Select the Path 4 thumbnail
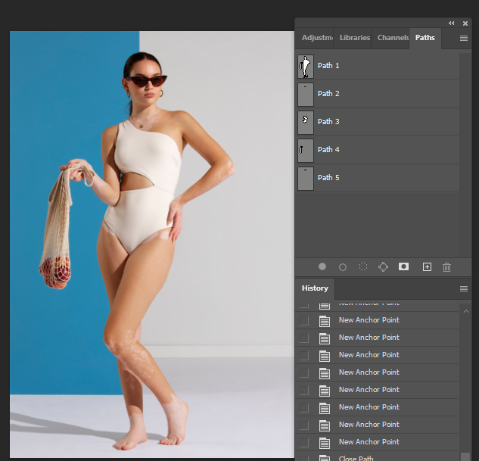The height and width of the screenshot is (461, 479). tap(306, 151)
